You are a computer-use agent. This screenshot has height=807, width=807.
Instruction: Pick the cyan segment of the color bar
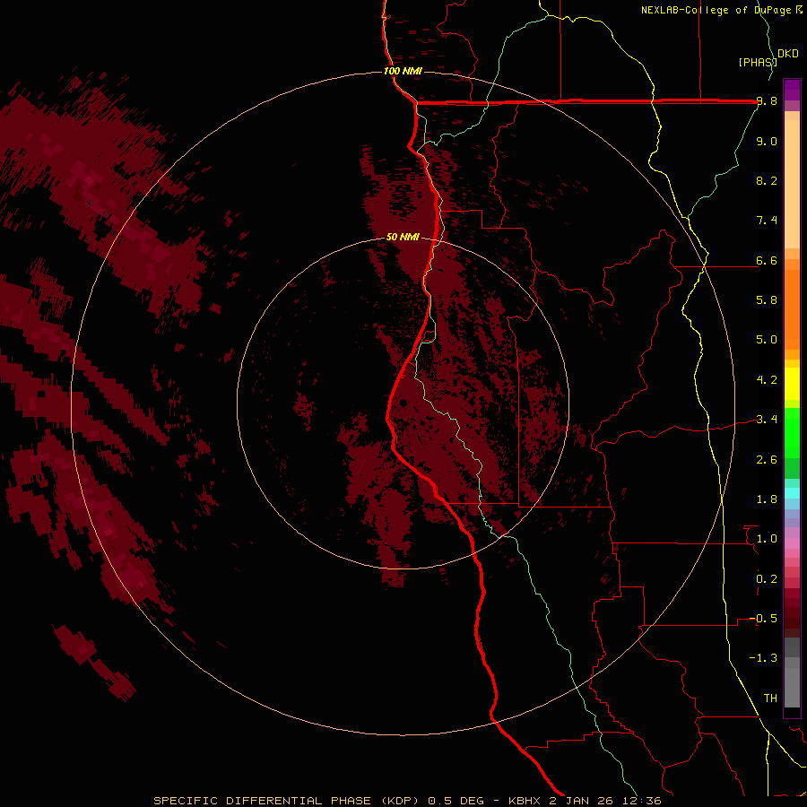click(x=792, y=493)
